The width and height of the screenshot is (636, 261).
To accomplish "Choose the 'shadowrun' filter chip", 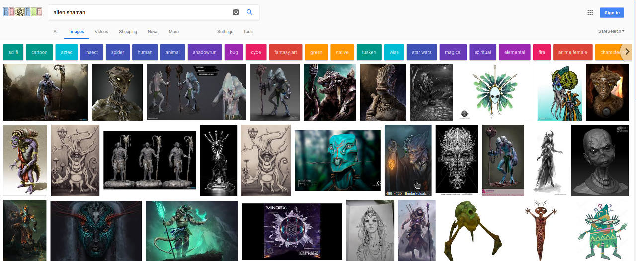I will tap(204, 52).
